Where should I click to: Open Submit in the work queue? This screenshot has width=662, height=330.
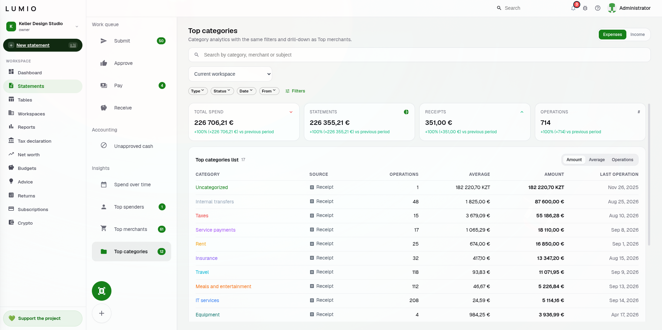click(131, 41)
